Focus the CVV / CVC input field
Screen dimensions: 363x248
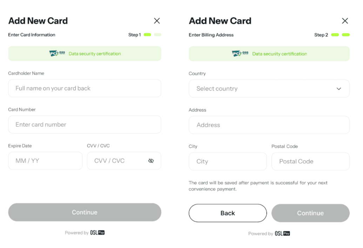point(117,161)
